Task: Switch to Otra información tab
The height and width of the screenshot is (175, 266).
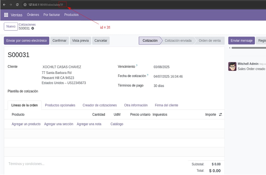Action: coord(136,105)
